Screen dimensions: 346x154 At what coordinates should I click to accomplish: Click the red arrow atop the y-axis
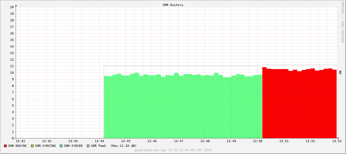coord(16,5)
